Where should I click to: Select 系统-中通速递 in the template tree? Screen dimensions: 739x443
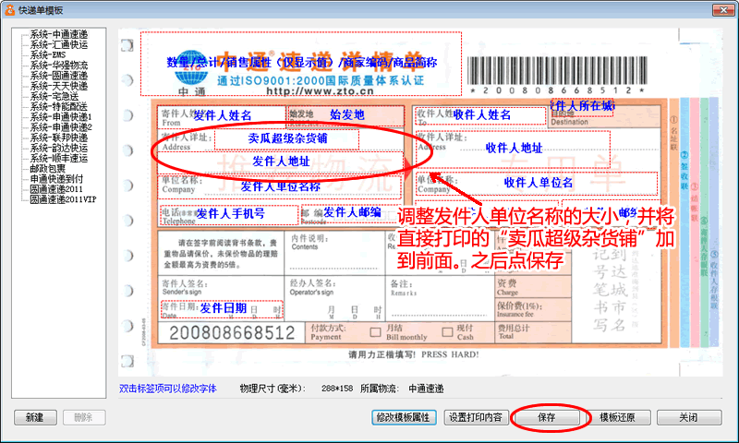pyautogui.click(x=58, y=34)
